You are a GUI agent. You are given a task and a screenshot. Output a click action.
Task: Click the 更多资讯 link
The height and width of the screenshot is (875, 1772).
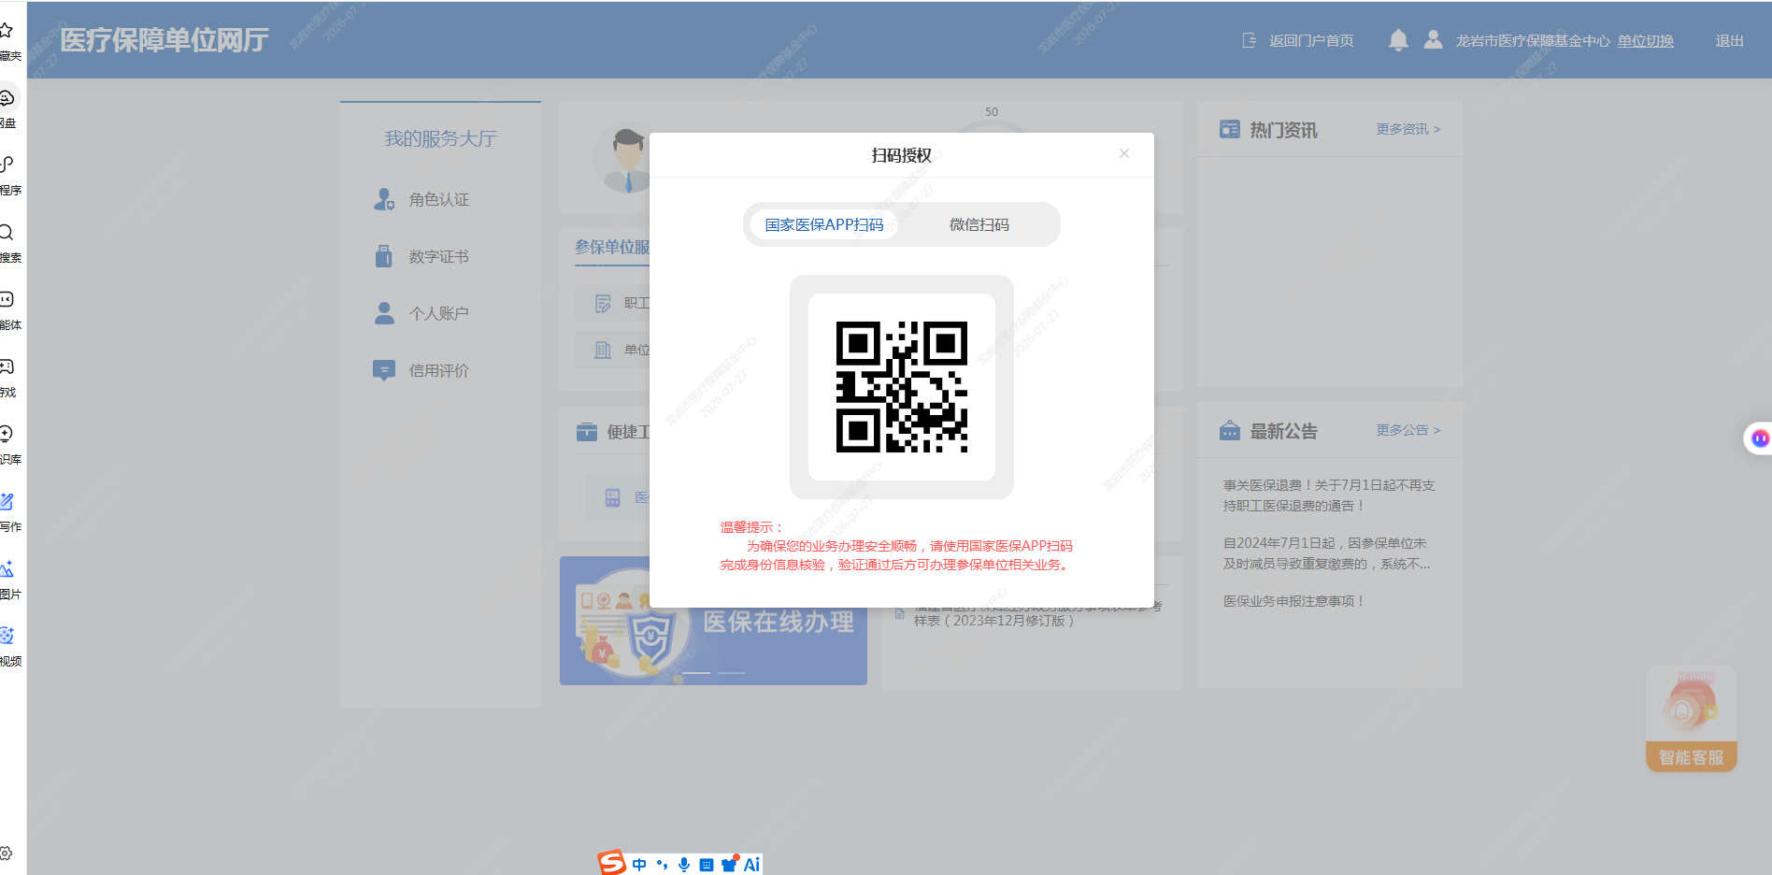coord(1408,129)
